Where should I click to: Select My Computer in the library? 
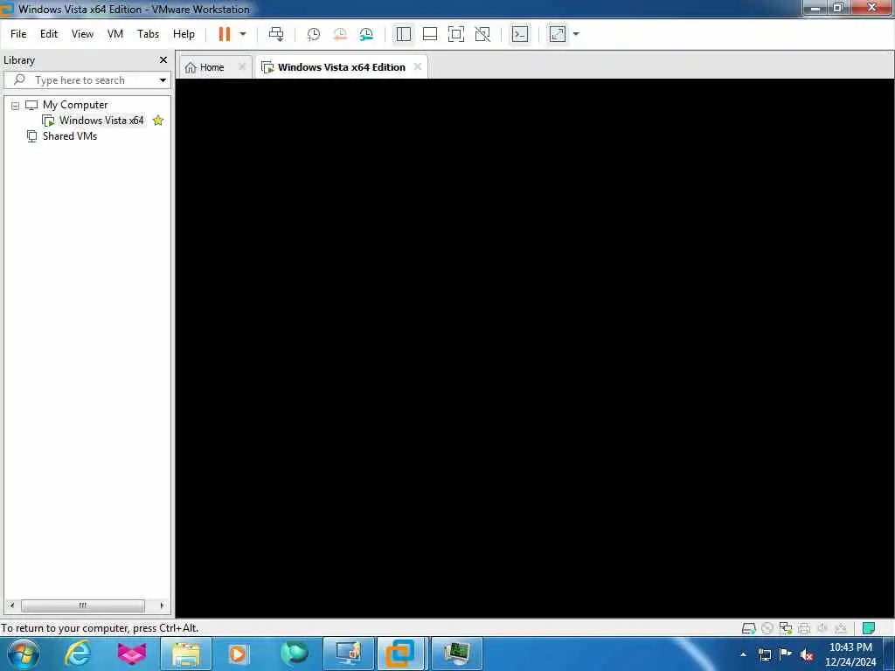point(75,105)
